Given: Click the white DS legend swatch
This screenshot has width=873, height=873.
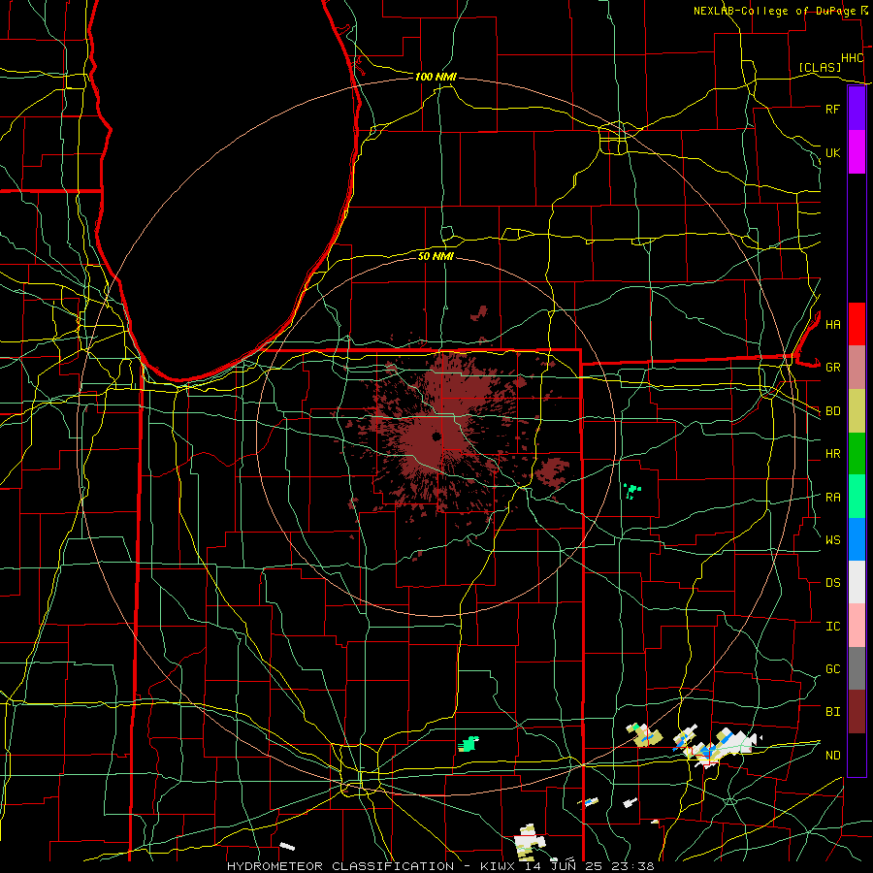Looking at the screenshot, I should coord(857,582).
